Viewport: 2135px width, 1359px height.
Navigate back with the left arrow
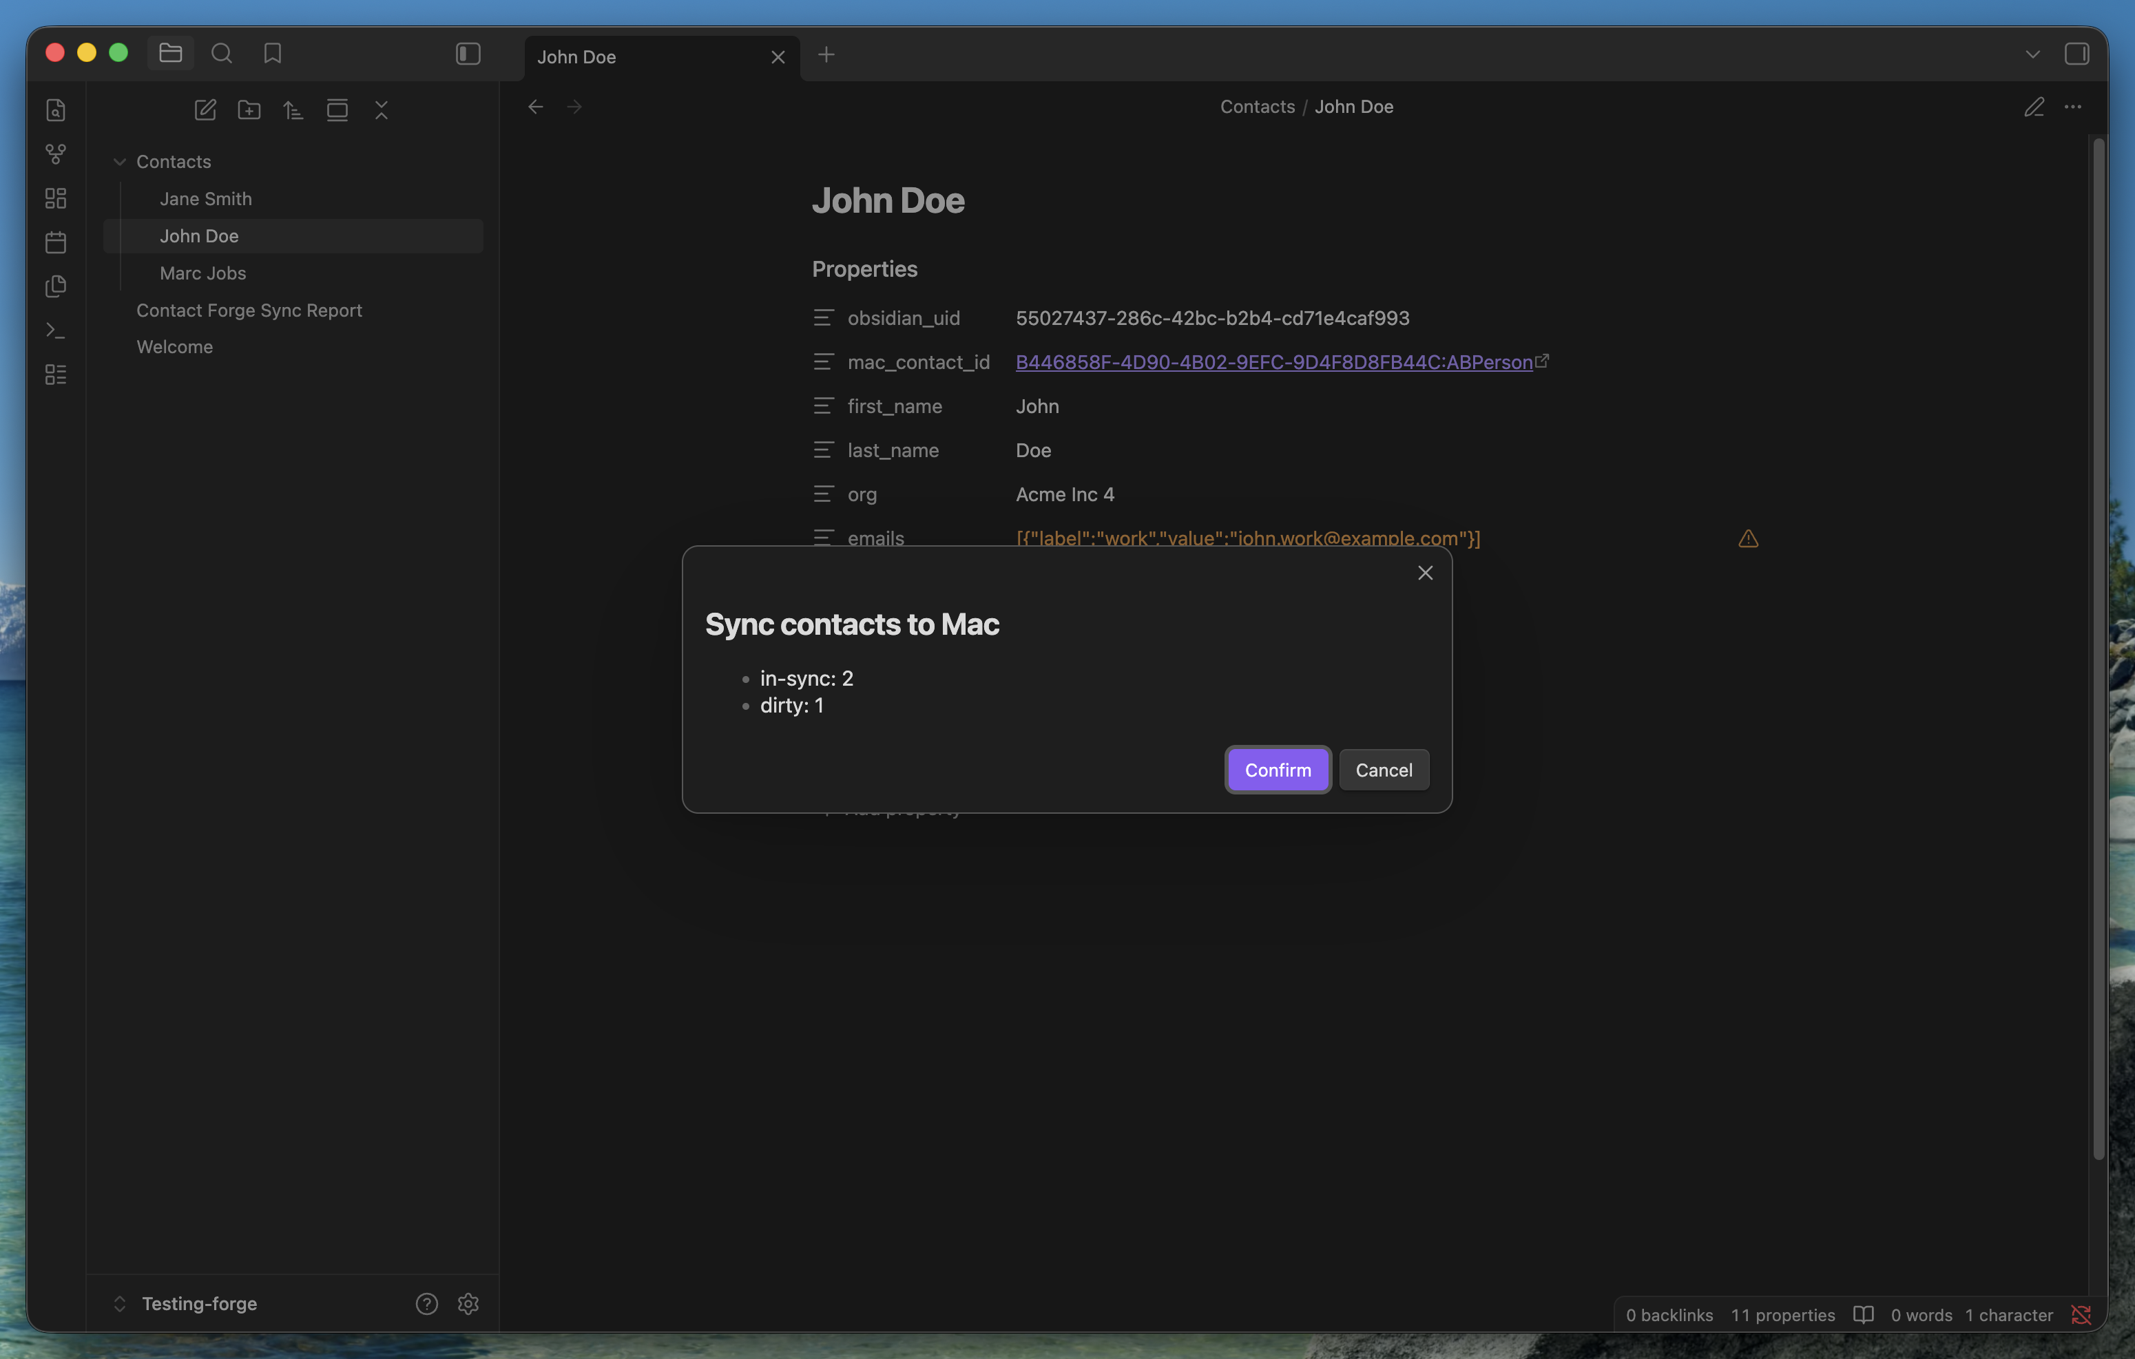[536, 107]
